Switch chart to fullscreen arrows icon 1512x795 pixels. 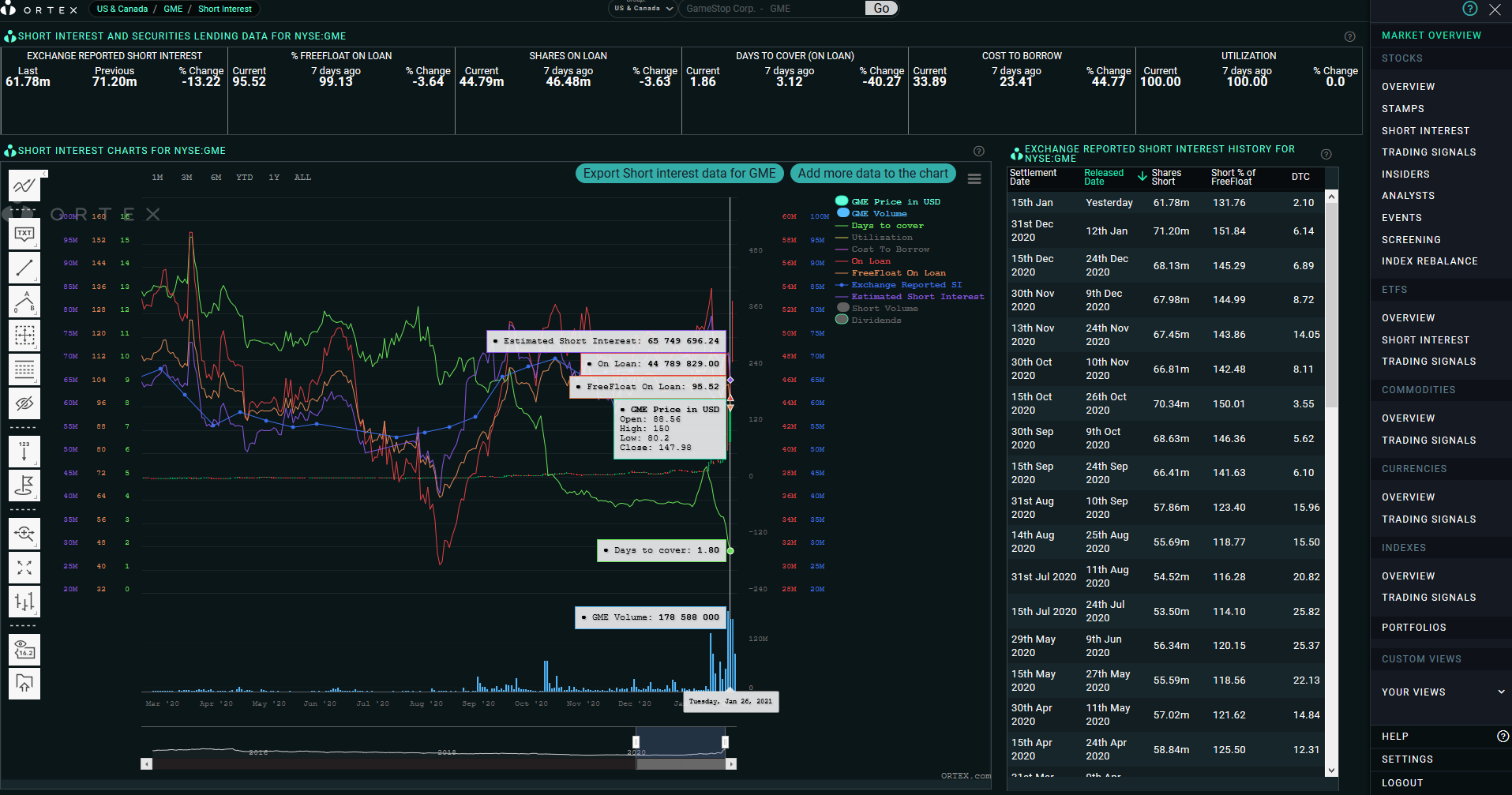pyautogui.click(x=24, y=568)
